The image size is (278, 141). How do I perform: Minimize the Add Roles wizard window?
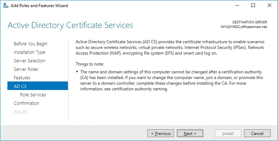point(237,6)
